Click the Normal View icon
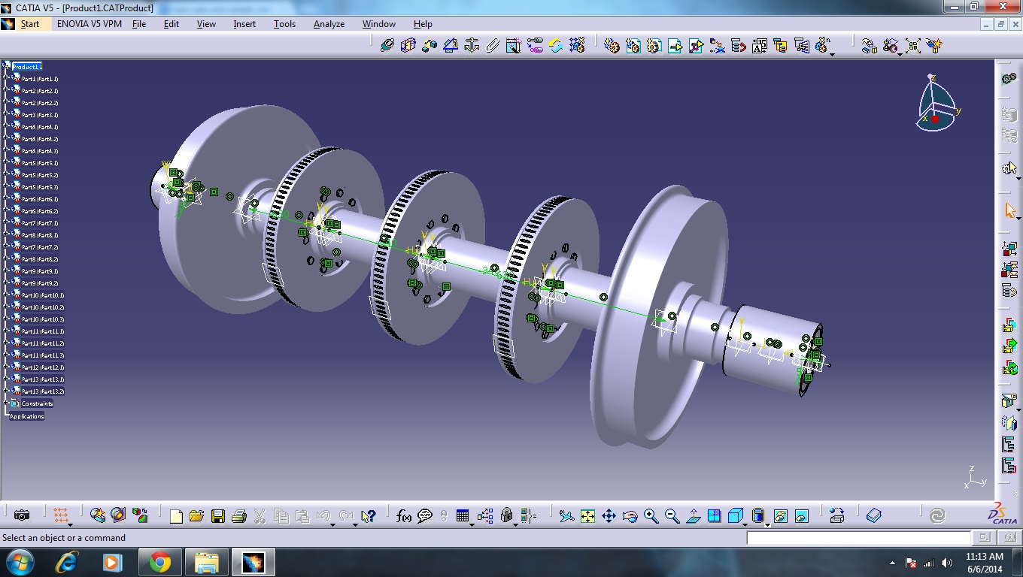 (694, 515)
